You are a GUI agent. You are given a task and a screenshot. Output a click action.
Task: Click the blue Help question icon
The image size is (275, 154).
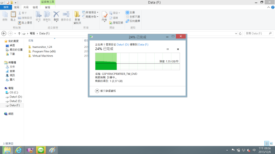coord(273,7)
